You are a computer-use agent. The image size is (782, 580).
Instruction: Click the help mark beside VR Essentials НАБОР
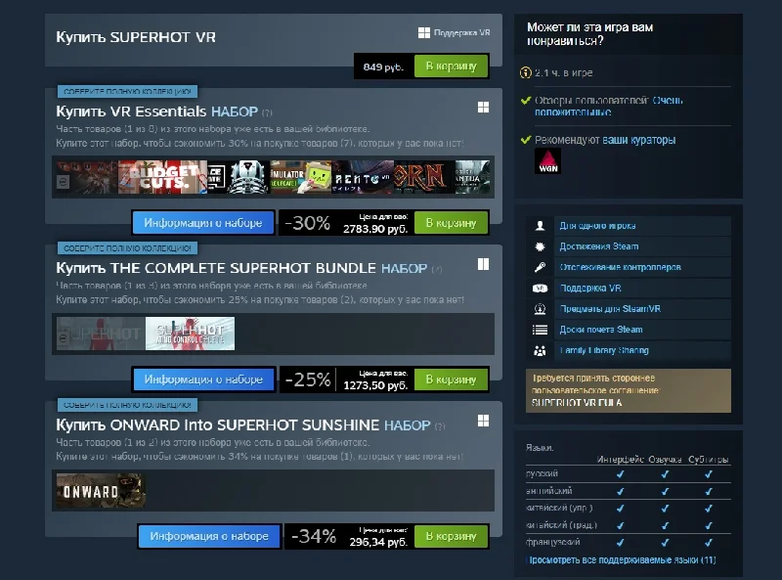267,112
